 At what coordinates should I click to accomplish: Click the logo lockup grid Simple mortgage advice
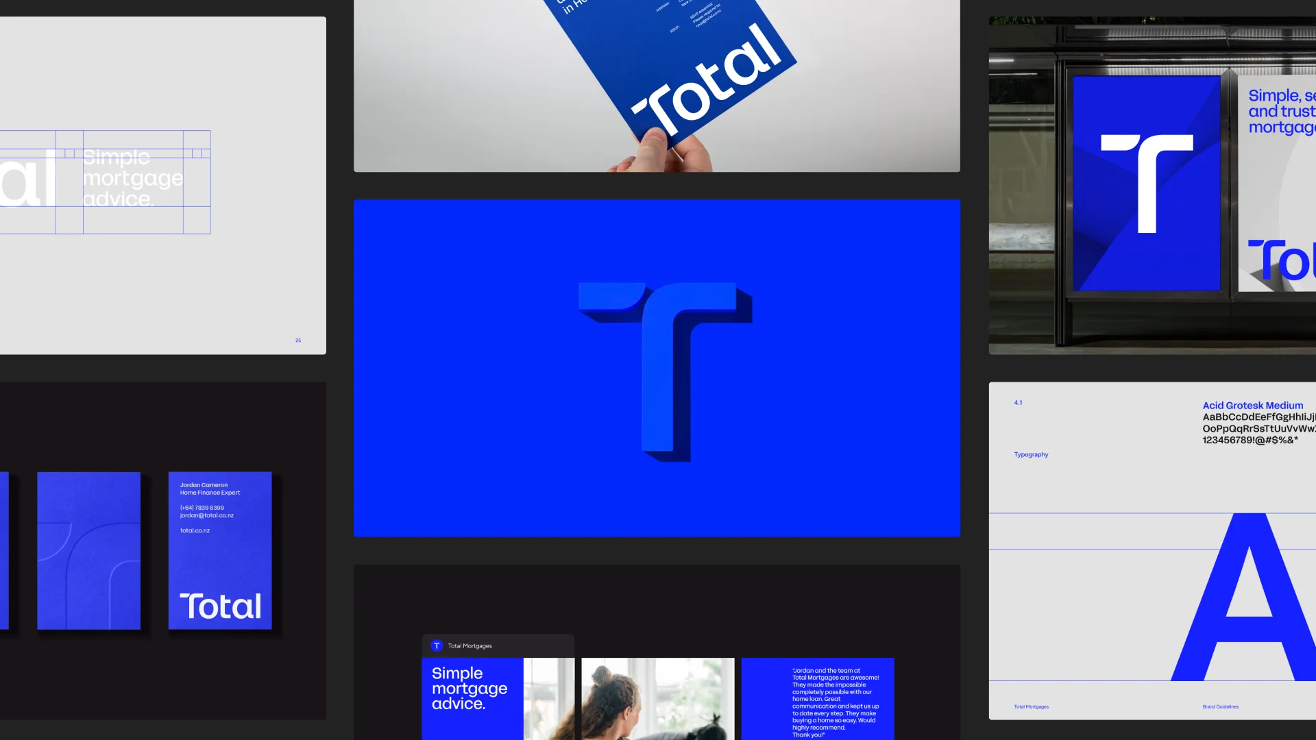(x=133, y=179)
